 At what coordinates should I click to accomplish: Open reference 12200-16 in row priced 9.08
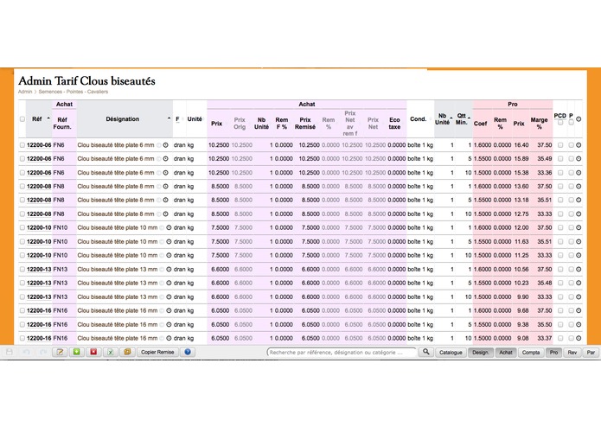pos(39,338)
